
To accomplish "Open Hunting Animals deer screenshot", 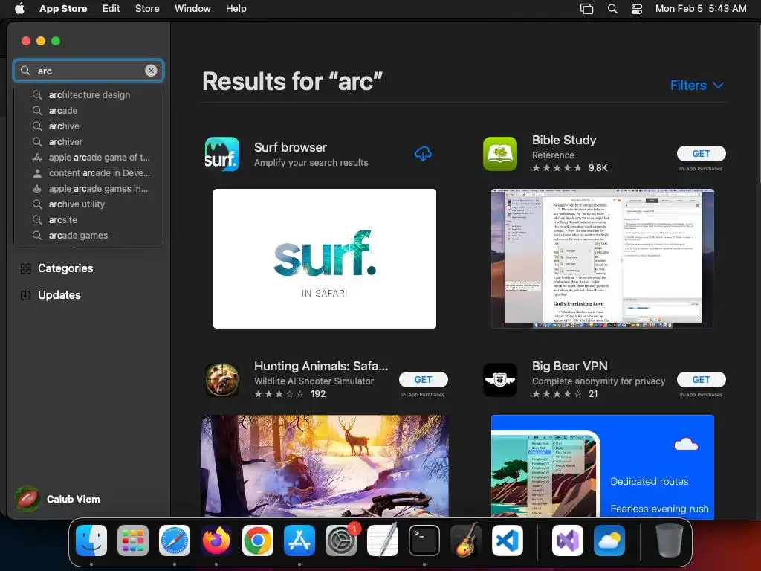I will pyautogui.click(x=325, y=466).
